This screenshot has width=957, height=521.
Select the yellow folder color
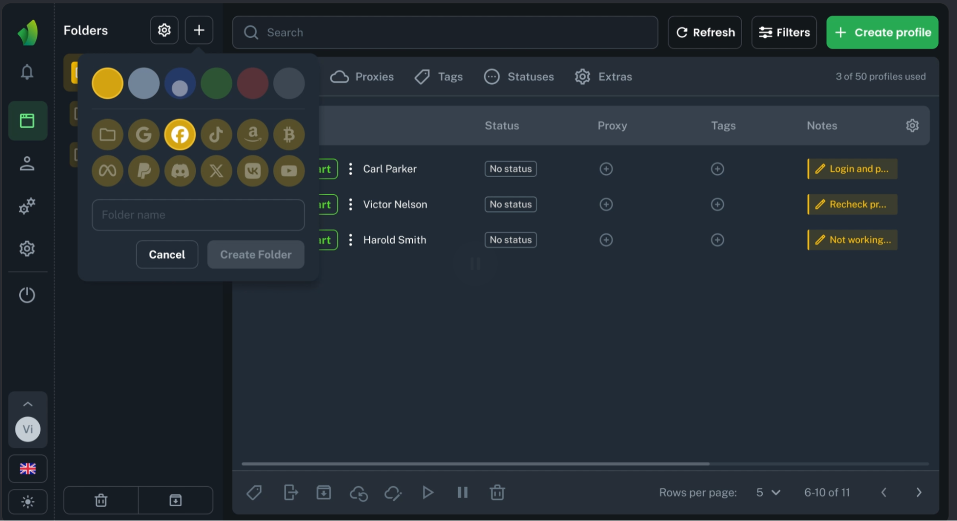107,83
